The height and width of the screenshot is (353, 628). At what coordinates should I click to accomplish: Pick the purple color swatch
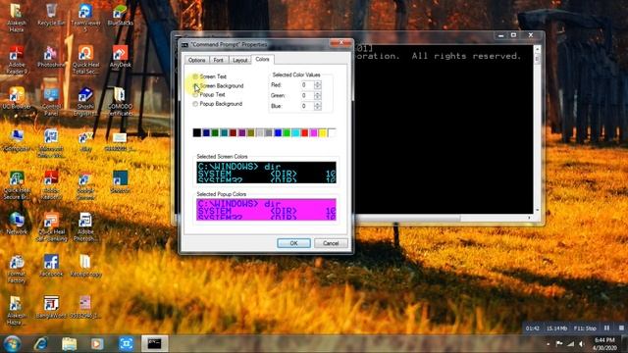tap(242, 133)
